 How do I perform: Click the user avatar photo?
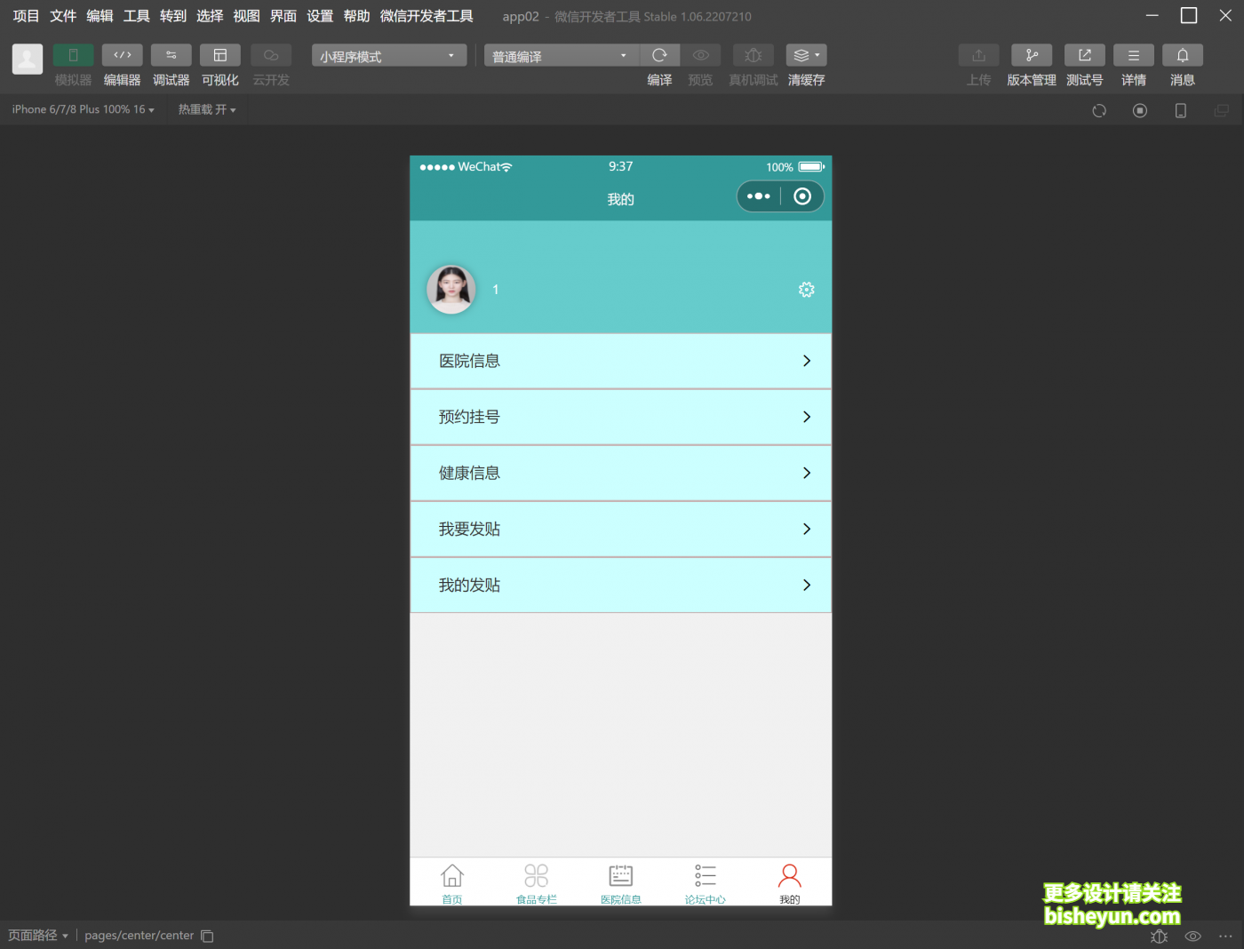point(451,290)
